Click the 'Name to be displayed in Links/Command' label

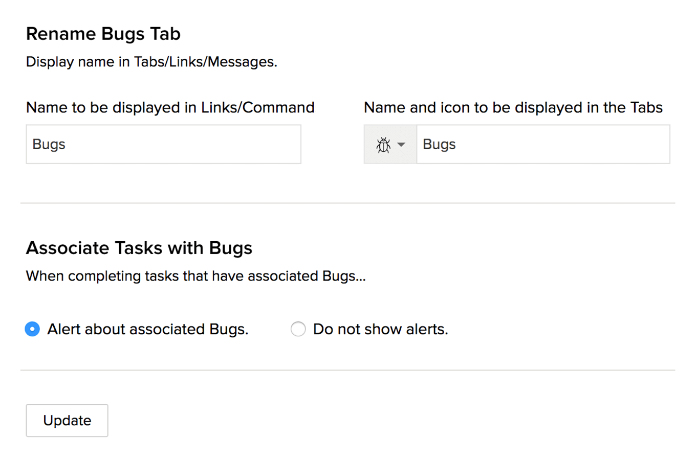[x=170, y=107]
